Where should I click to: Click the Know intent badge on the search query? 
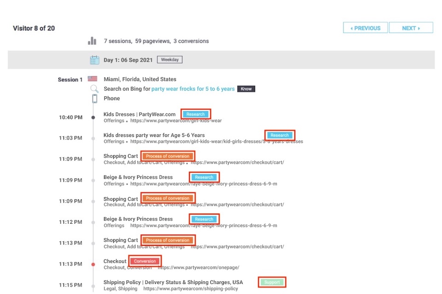pos(246,89)
